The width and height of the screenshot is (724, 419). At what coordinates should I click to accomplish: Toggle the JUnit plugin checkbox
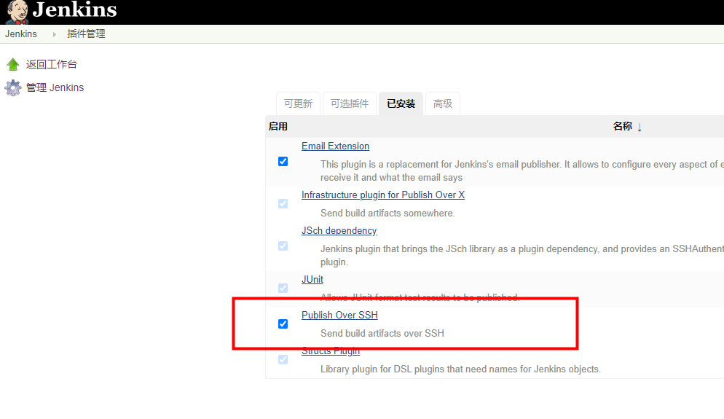coord(283,289)
